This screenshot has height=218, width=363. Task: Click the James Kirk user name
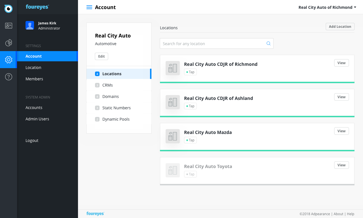47,23
